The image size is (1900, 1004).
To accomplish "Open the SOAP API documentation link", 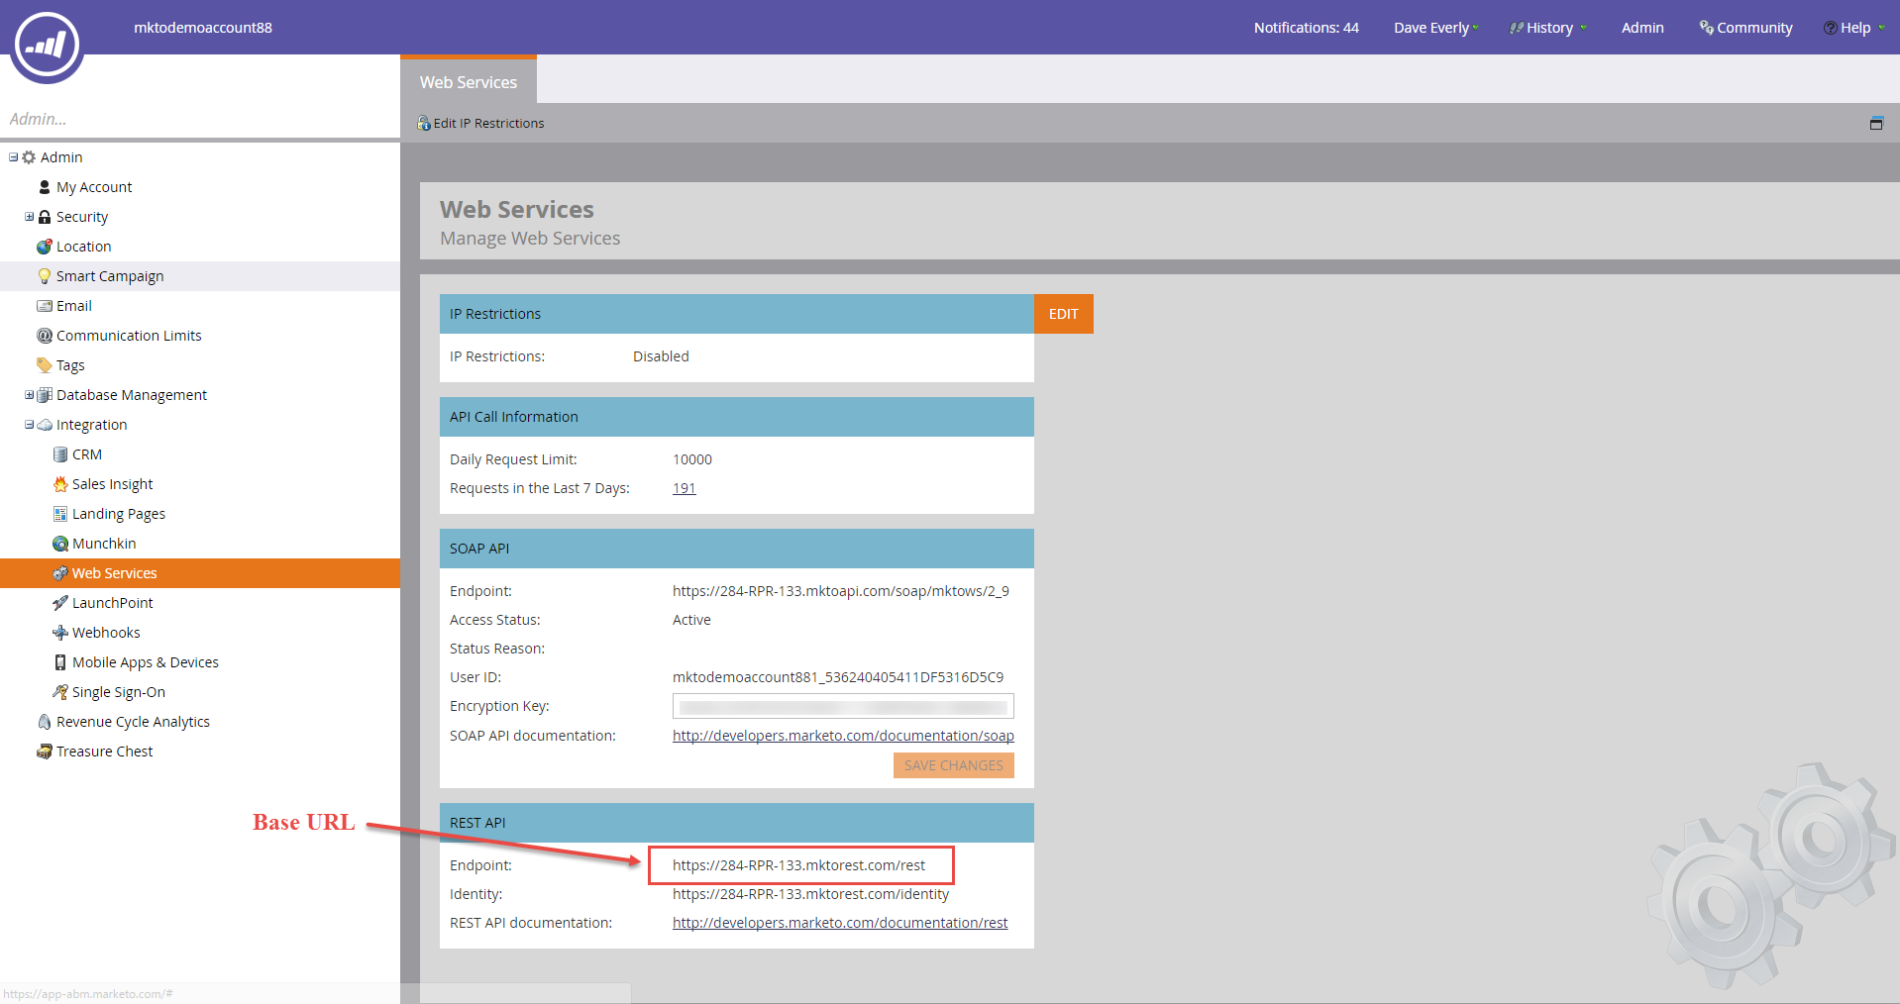I will click(x=843, y=736).
